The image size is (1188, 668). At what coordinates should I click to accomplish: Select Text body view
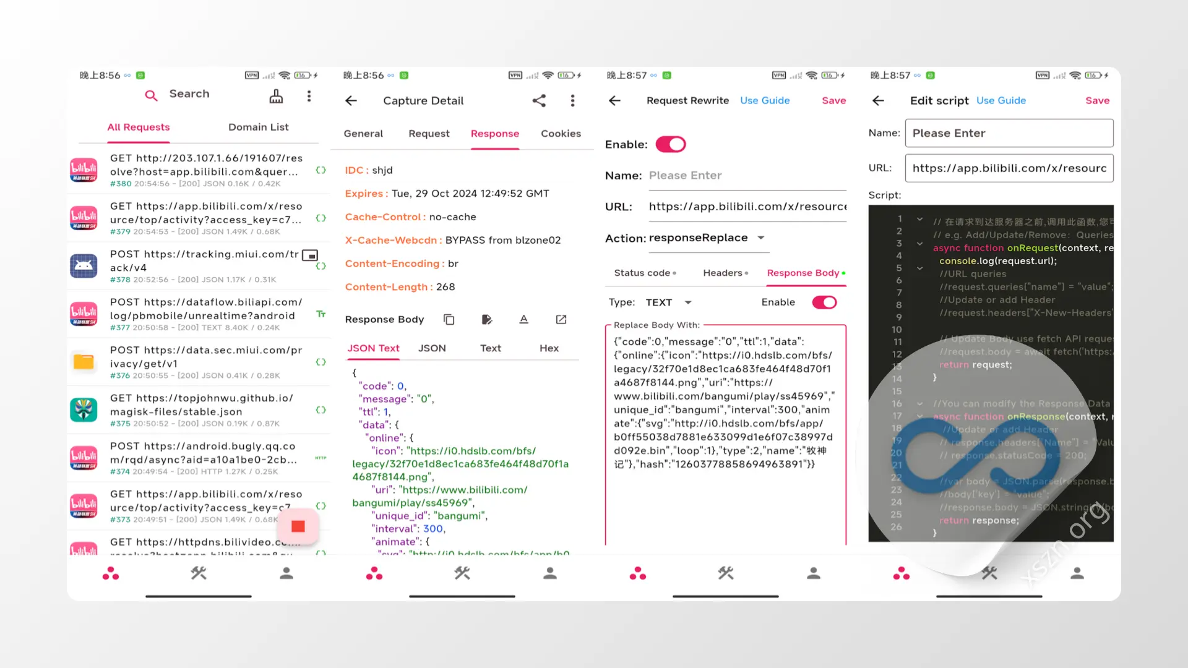click(x=491, y=348)
